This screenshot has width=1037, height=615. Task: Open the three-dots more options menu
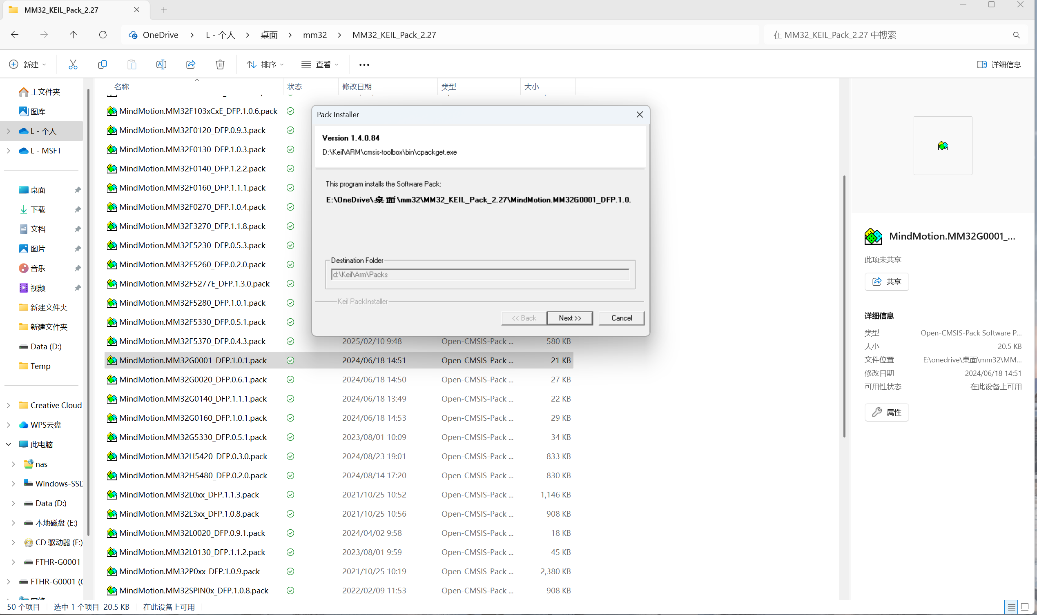tap(364, 64)
